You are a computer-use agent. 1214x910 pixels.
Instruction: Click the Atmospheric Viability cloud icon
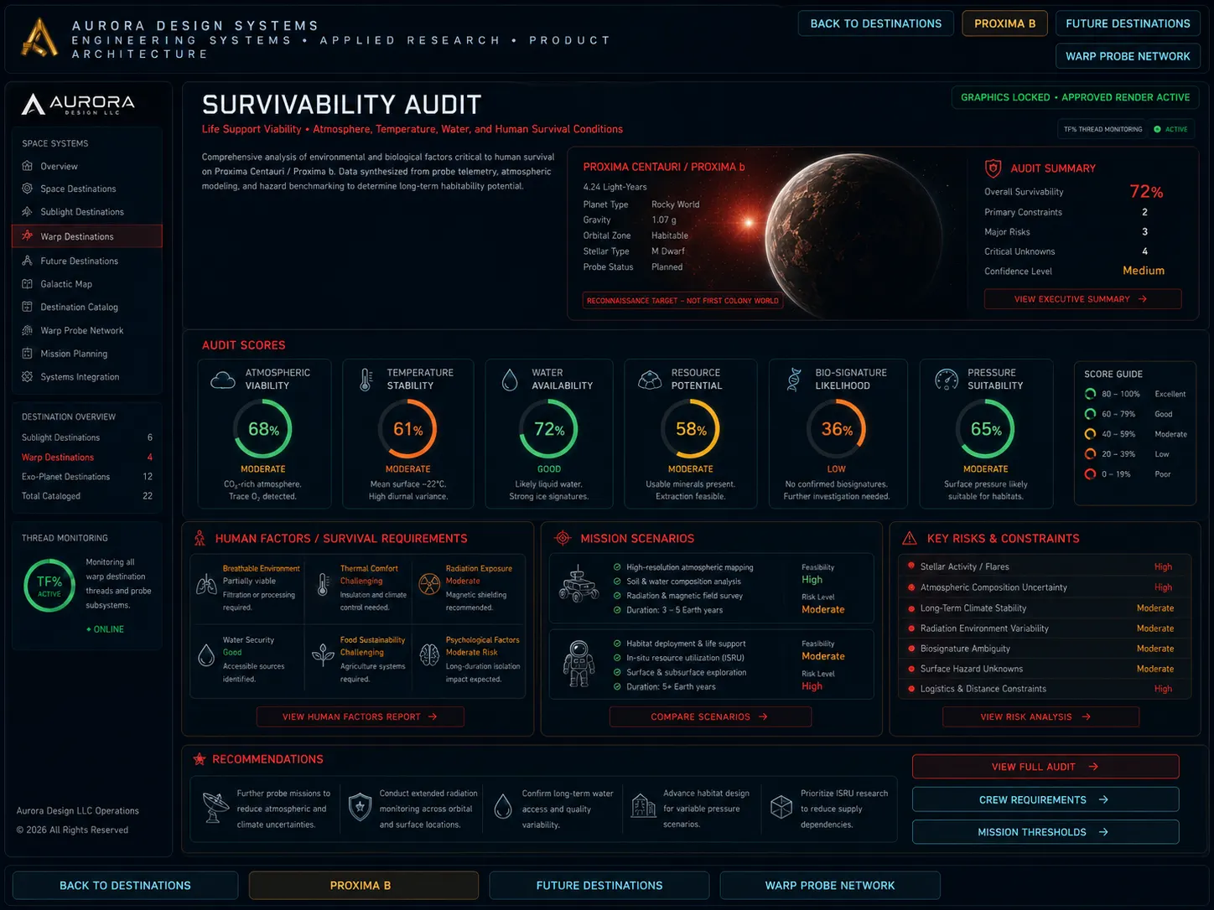tap(222, 380)
